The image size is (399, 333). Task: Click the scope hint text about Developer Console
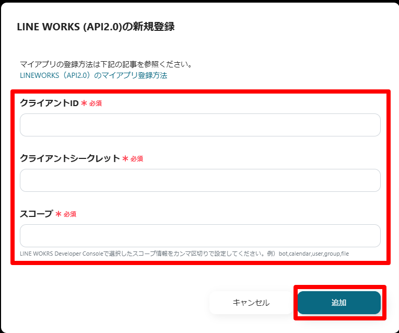184,254
